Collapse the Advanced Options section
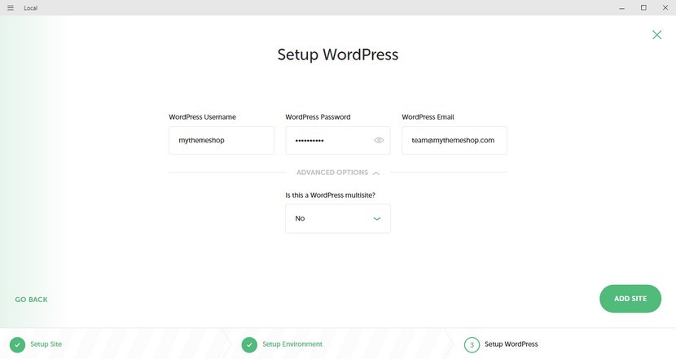 coord(337,173)
